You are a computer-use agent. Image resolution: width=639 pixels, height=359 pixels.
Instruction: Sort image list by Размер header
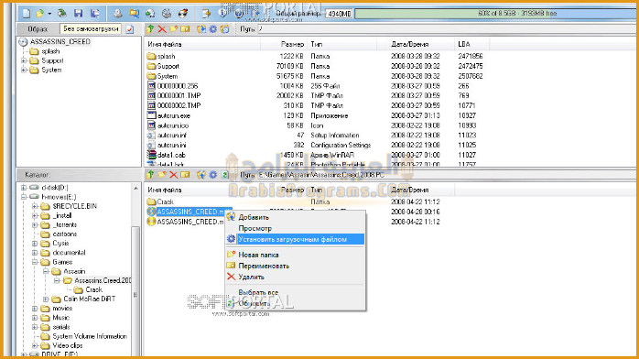(x=283, y=44)
